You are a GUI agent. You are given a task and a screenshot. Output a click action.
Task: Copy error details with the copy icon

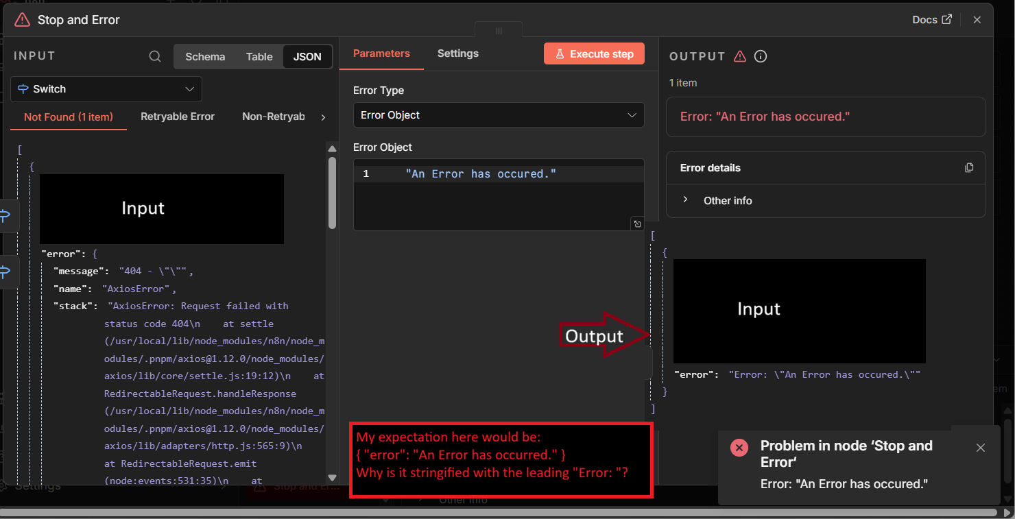(969, 167)
